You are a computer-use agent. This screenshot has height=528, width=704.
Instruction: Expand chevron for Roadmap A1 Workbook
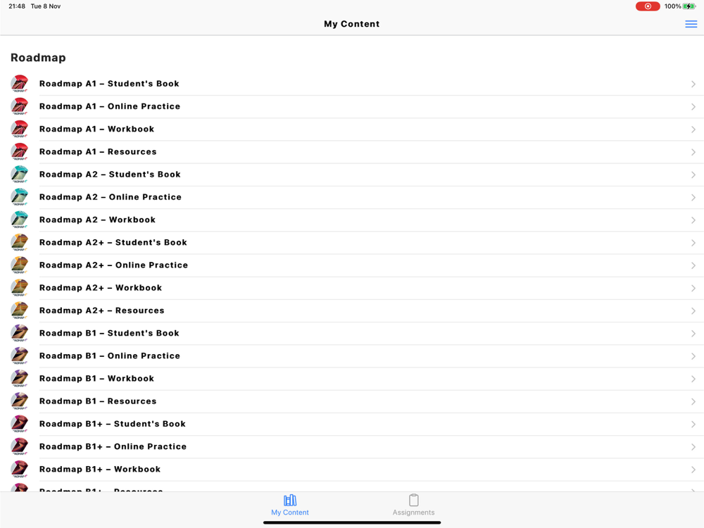[x=693, y=130]
